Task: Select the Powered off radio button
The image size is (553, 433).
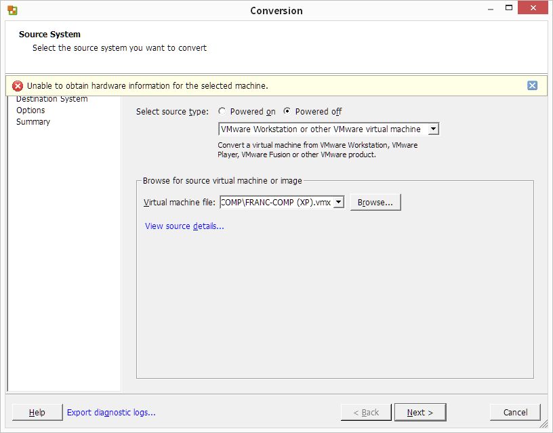Action: [x=287, y=111]
